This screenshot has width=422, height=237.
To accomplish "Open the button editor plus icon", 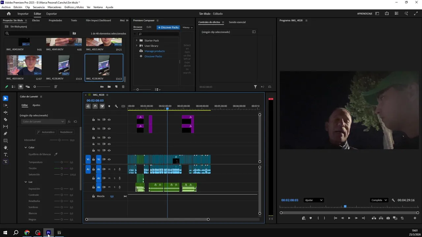I will pyautogui.click(x=415, y=218).
